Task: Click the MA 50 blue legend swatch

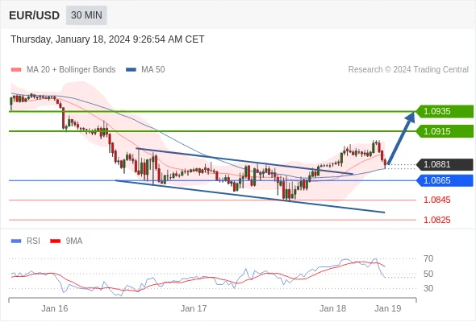Action: click(131, 70)
